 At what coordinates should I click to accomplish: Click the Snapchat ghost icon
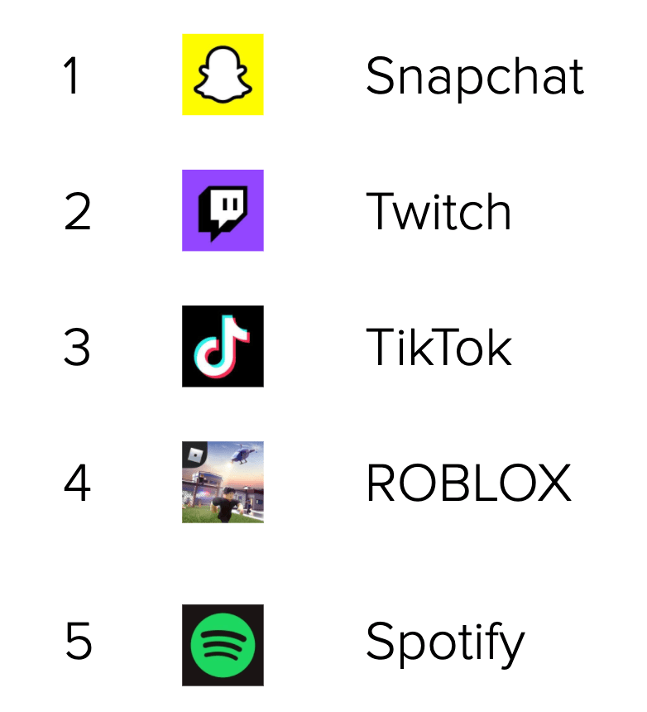[x=223, y=76]
